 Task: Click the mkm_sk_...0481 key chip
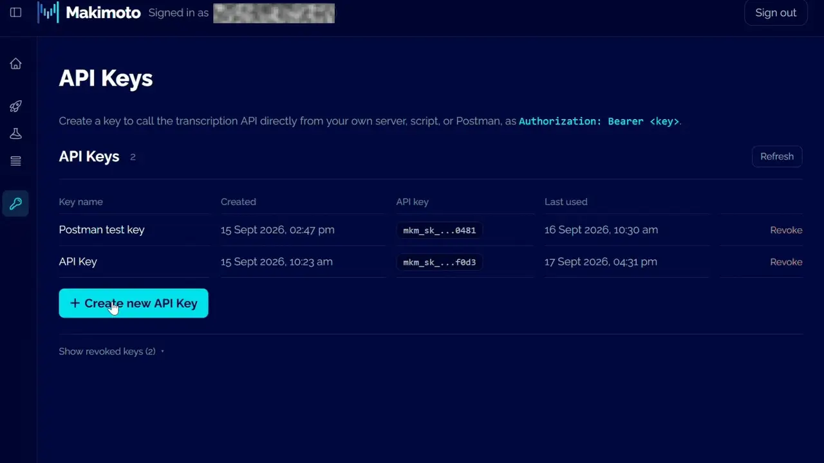coord(440,230)
